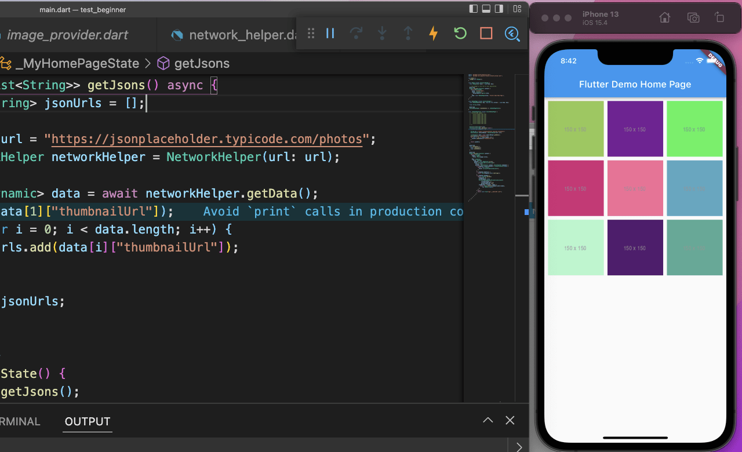742x452 pixels.
Task: Open the Flutter DevTools widget inspector icon
Action: click(512, 34)
